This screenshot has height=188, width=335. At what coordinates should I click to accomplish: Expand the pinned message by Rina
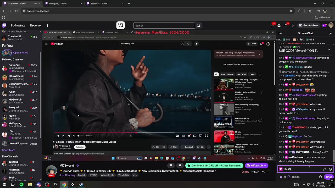click(329, 50)
